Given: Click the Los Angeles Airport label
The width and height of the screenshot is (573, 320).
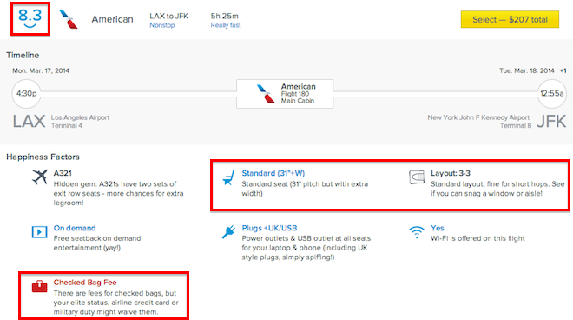Looking at the screenshot, I should point(80,117).
